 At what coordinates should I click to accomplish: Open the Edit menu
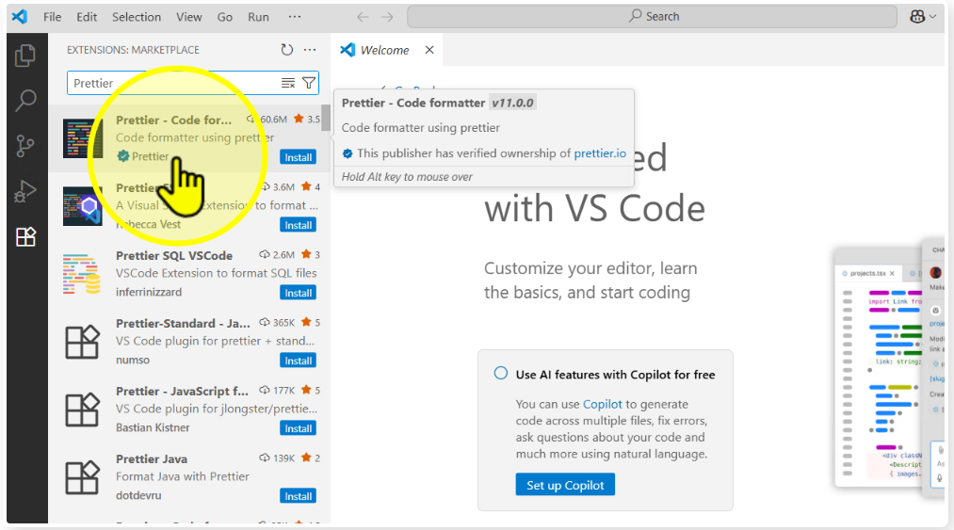[87, 17]
